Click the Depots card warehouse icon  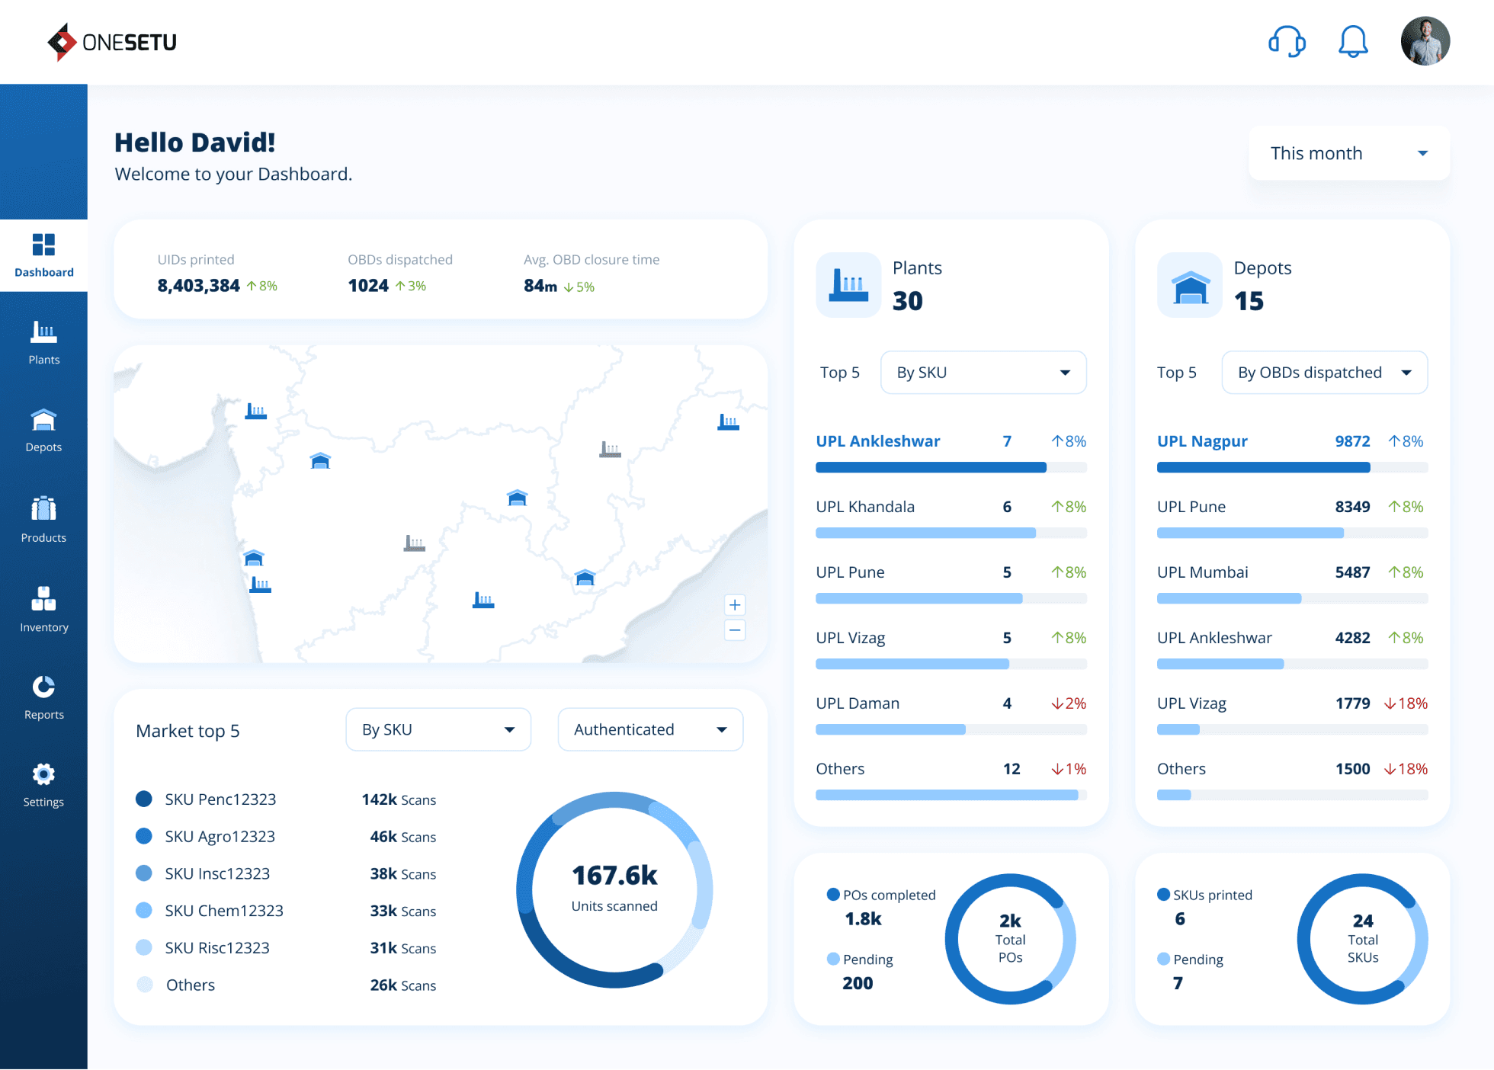pos(1190,285)
